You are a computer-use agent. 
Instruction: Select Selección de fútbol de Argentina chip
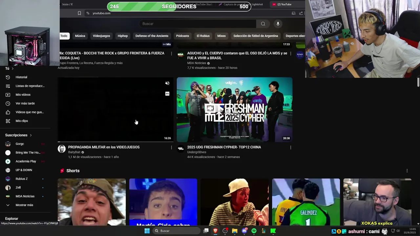[x=256, y=36]
